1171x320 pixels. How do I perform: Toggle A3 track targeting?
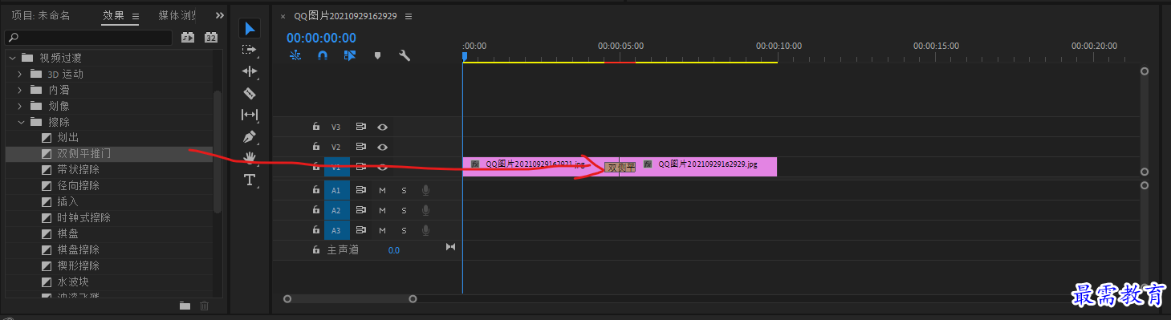[336, 230]
